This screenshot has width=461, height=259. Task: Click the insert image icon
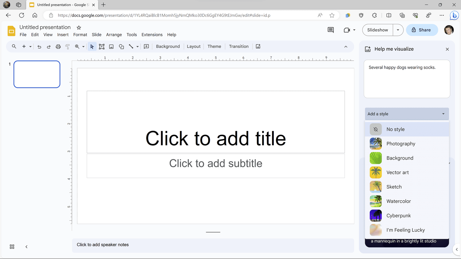tap(111, 47)
